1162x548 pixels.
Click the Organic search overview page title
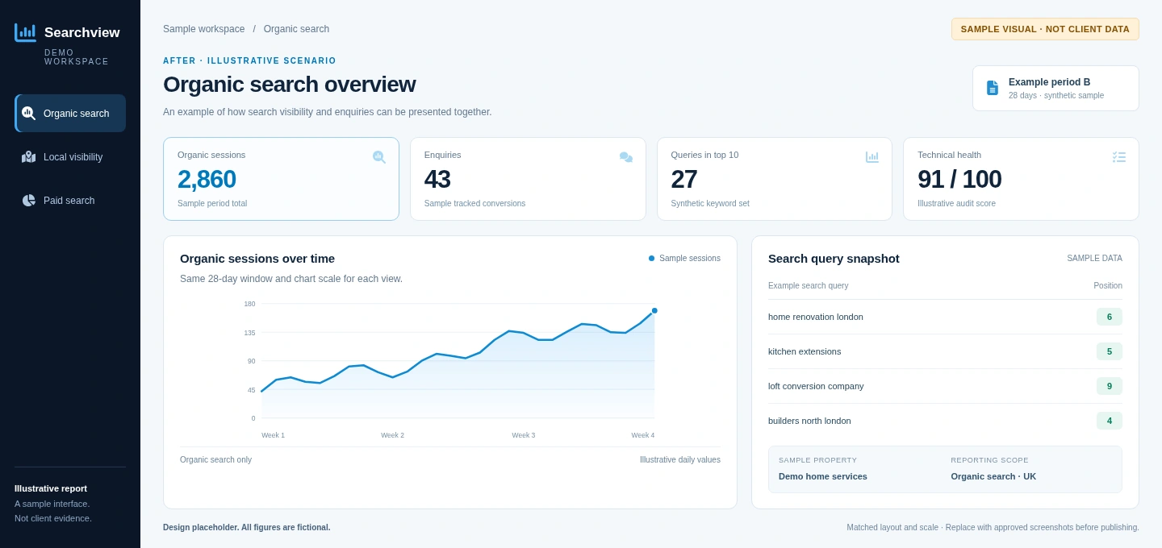click(x=289, y=85)
